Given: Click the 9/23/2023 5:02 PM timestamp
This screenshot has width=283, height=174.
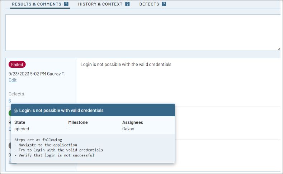Looking at the screenshot, I should pos(27,74).
